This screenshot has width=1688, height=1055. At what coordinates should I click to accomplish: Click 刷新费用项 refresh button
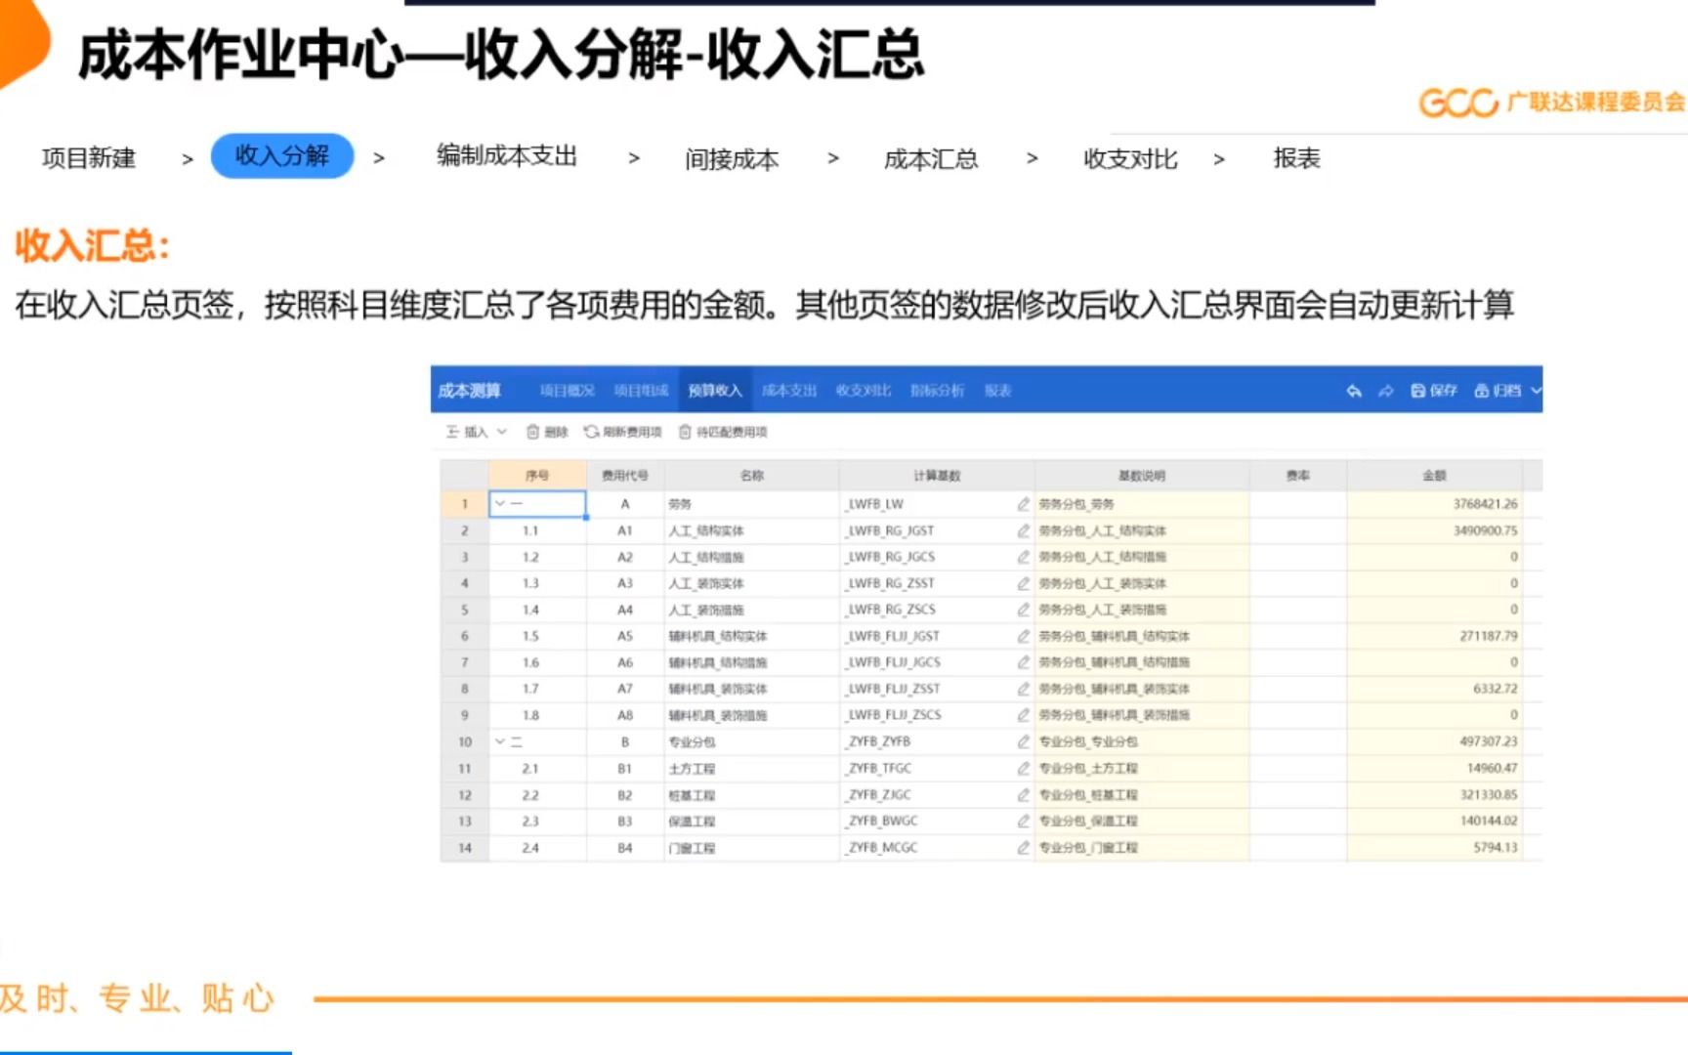[x=623, y=432]
